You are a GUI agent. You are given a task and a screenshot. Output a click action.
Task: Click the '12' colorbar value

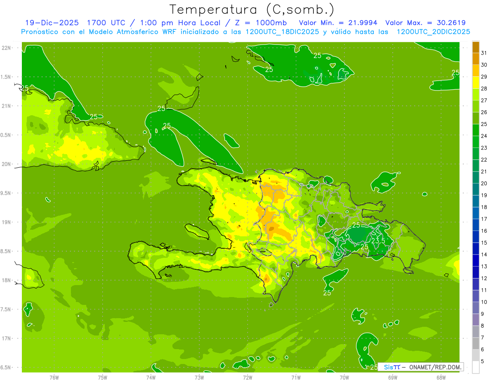click(x=484, y=278)
